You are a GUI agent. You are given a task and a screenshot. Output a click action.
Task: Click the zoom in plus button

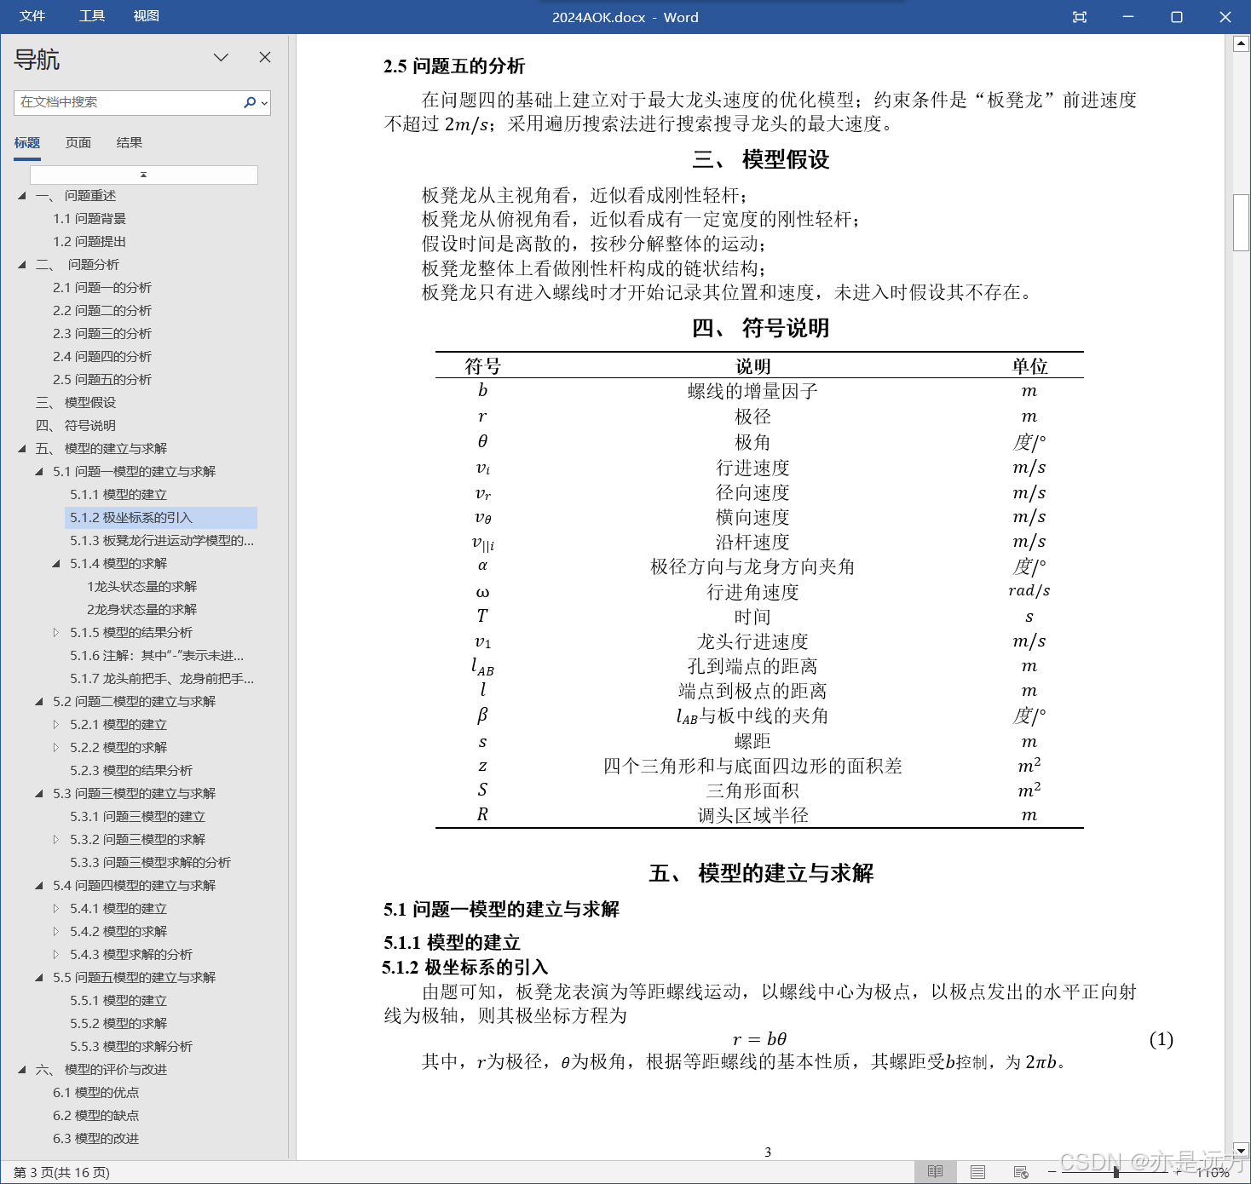(x=1179, y=1172)
